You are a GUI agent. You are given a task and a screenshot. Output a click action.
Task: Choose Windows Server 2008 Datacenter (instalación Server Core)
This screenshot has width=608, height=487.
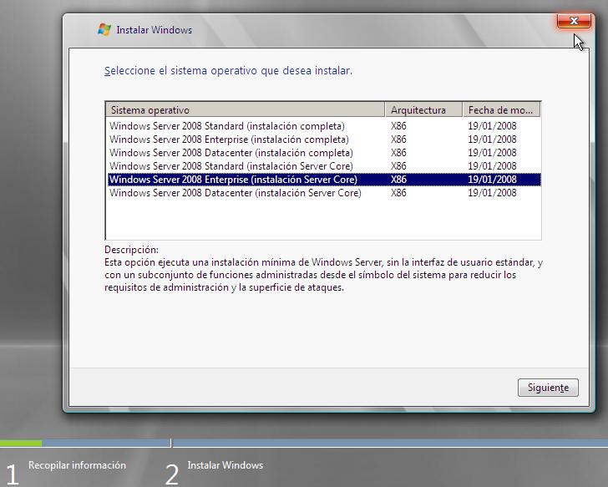(x=236, y=193)
